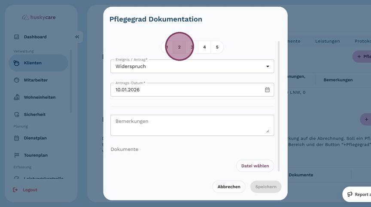The height and width of the screenshot is (207, 371).
Task: Select Pflegegrad 5 toggle button
Action: coord(217,47)
